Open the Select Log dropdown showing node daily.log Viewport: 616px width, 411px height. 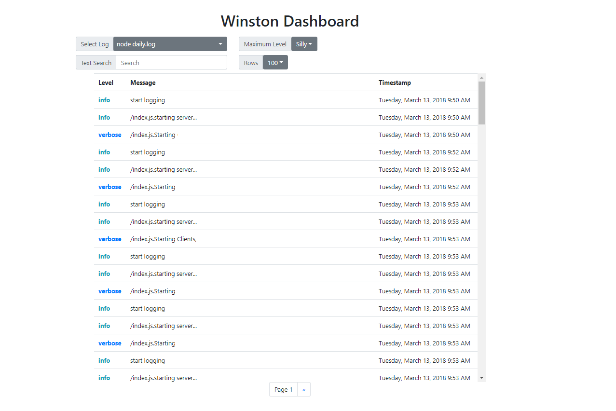click(x=170, y=44)
